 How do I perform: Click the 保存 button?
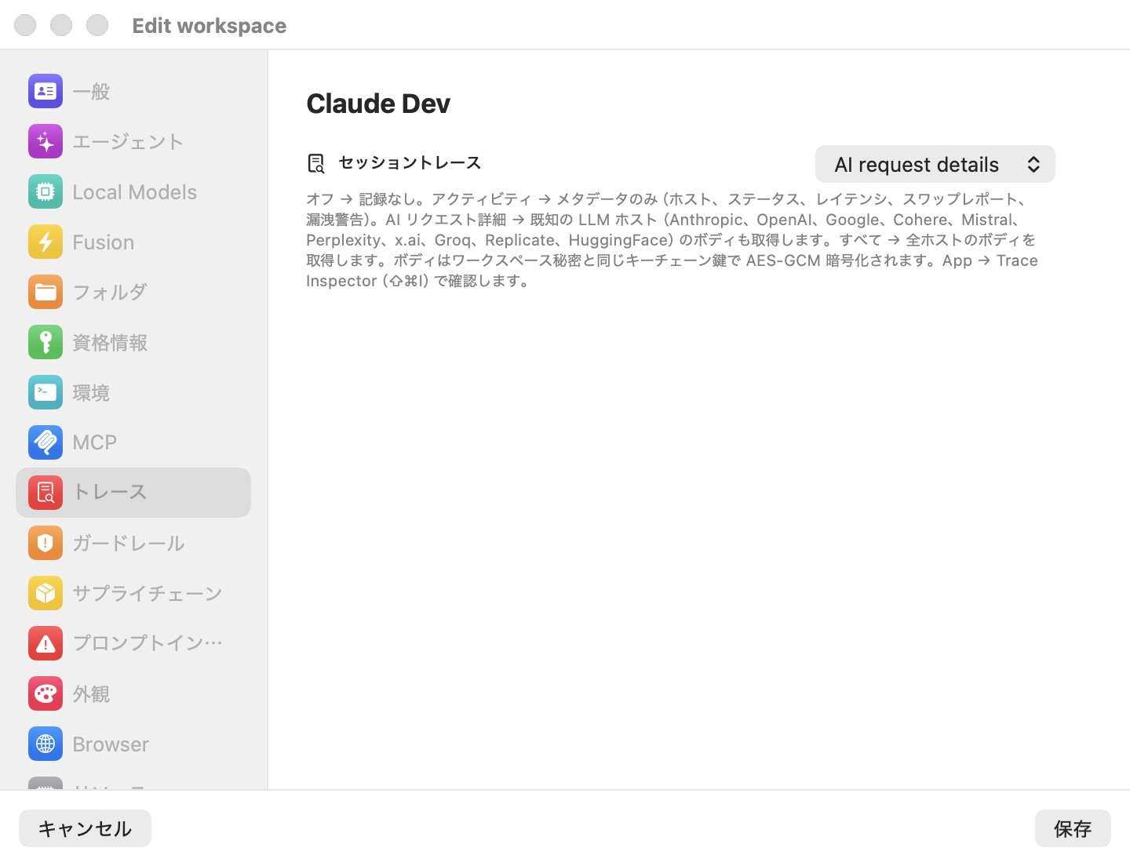(x=1073, y=828)
